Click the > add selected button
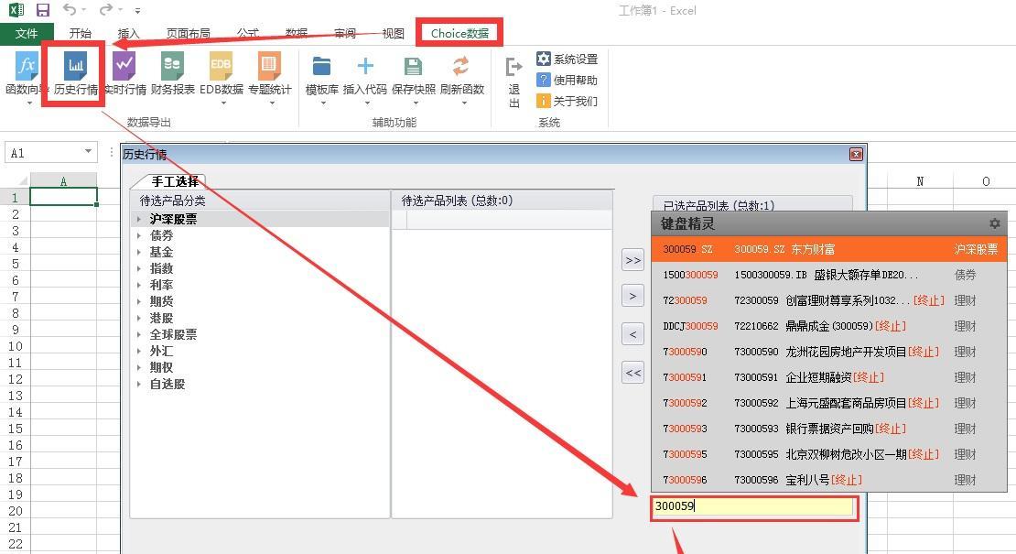The height and width of the screenshot is (554, 1016). 632,296
